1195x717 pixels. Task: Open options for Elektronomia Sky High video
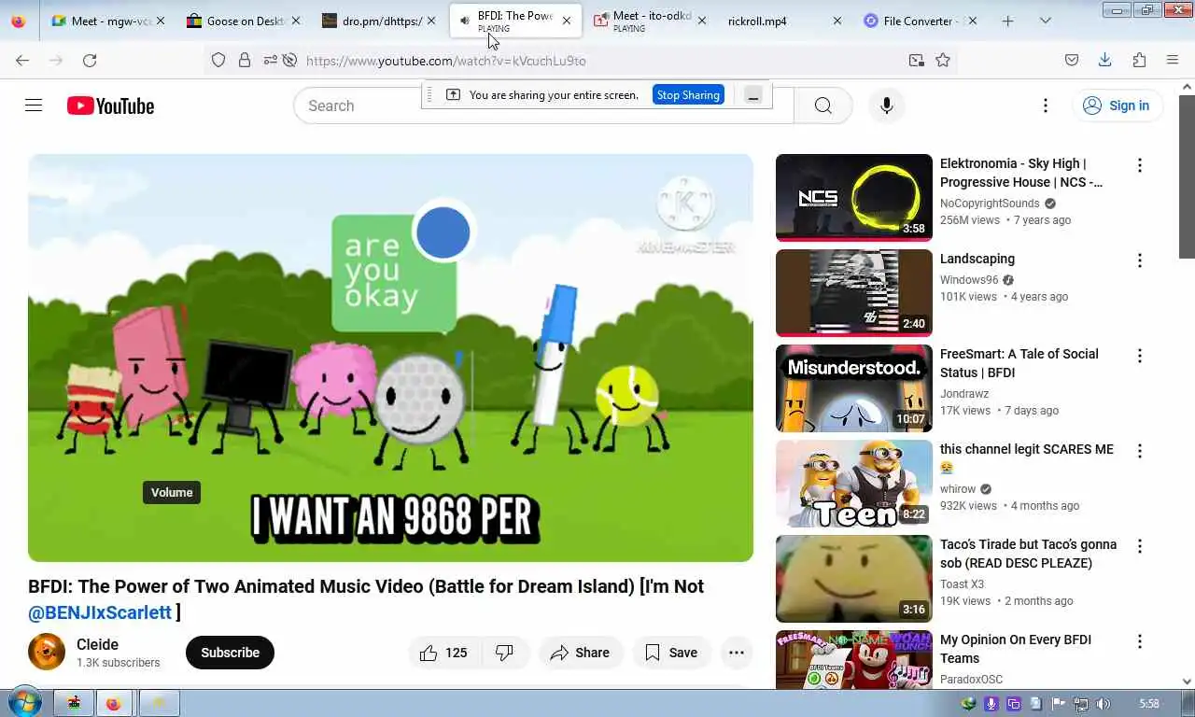(1139, 165)
